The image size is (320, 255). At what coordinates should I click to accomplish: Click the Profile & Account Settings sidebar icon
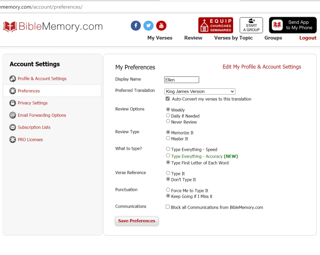click(x=12, y=78)
